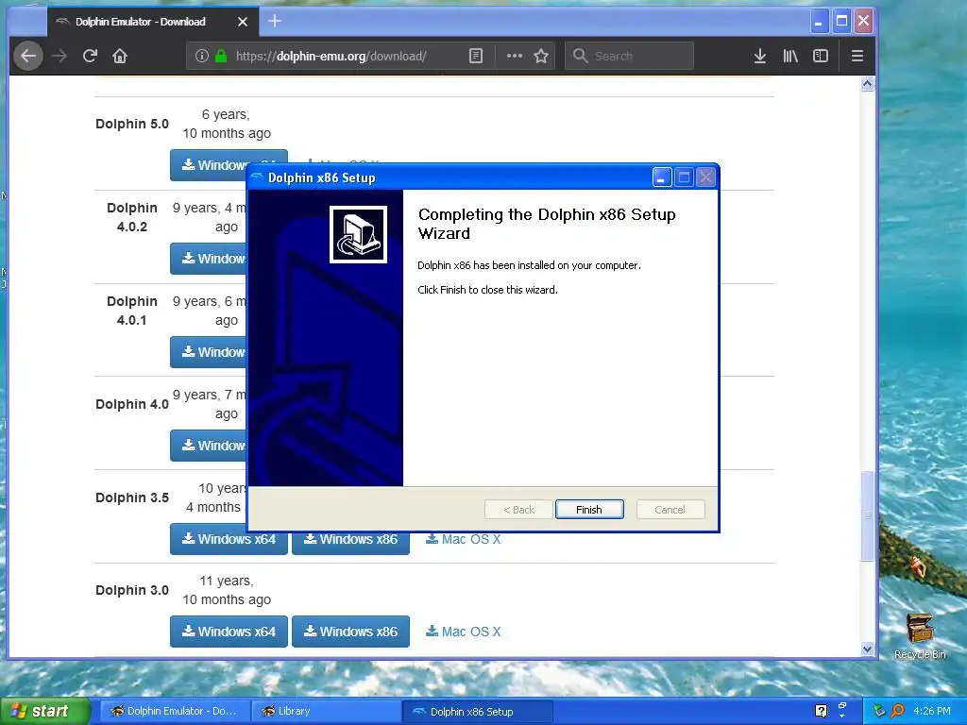Close the Dolphin Emulator - Download tab
This screenshot has height=725, width=967.
click(243, 22)
